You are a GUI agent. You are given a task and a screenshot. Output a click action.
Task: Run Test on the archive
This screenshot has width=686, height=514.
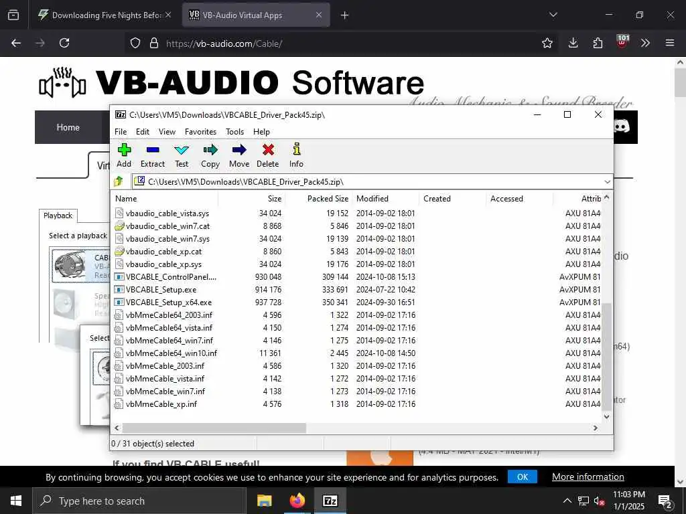tap(182, 155)
